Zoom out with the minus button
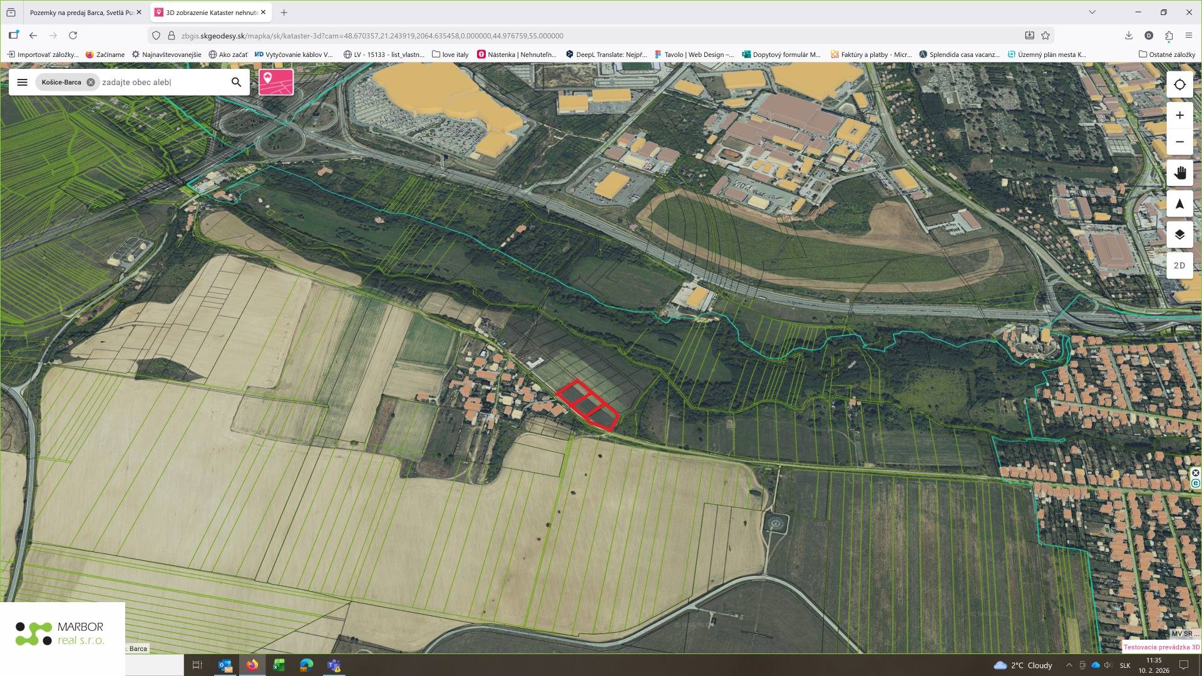The height and width of the screenshot is (676, 1202). (1179, 142)
